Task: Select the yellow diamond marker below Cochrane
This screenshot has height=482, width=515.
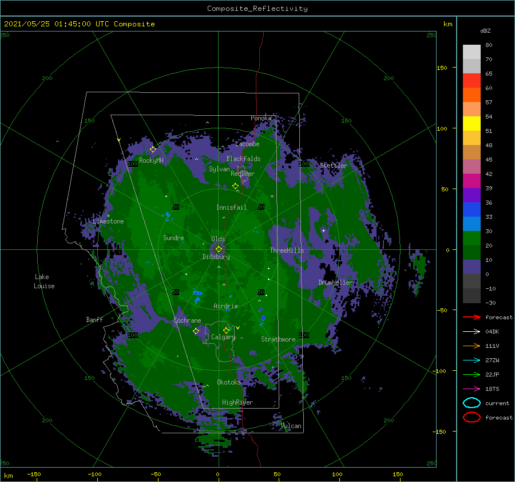Action: pos(196,331)
